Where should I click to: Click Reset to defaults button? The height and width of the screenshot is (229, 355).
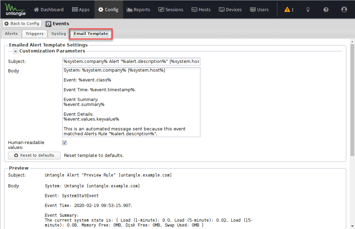(x=34, y=156)
